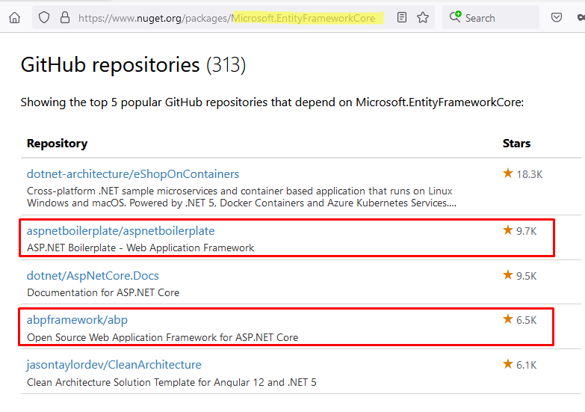Viewport: 585px width, 412px height.
Task: Open the tracking protection shield icon
Action: [44, 17]
